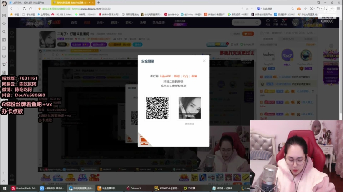Switch to computer login via corner icon

(x=144, y=140)
